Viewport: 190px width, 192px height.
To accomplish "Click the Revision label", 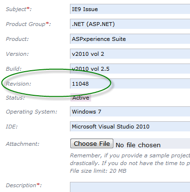I will click(x=18, y=84).
